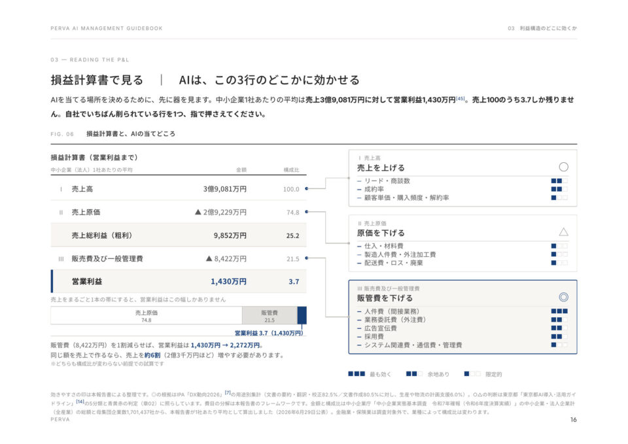Viewport: 628px width, 444px height.
Task: Click the 販管費 21.5 segment of the bar
Action: click(x=270, y=315)
